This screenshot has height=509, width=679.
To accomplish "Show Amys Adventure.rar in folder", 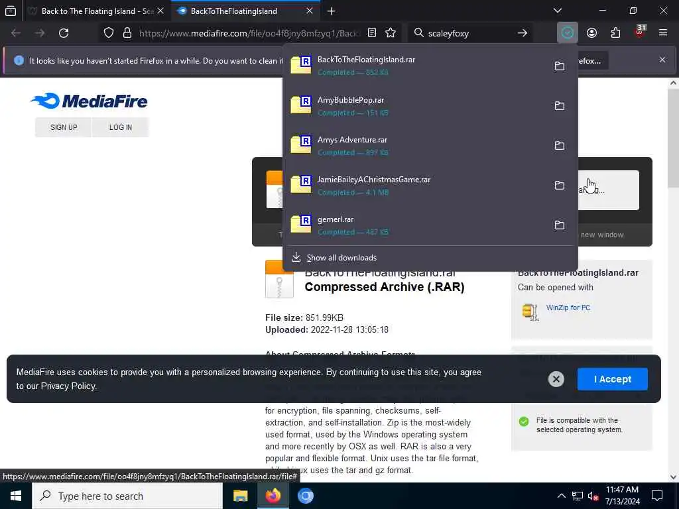I will [560, 145].
